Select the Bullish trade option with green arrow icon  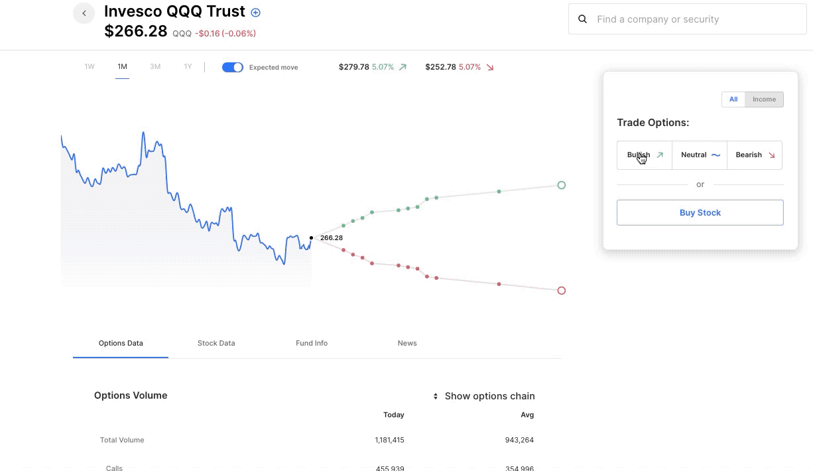[x=644, y=155]
